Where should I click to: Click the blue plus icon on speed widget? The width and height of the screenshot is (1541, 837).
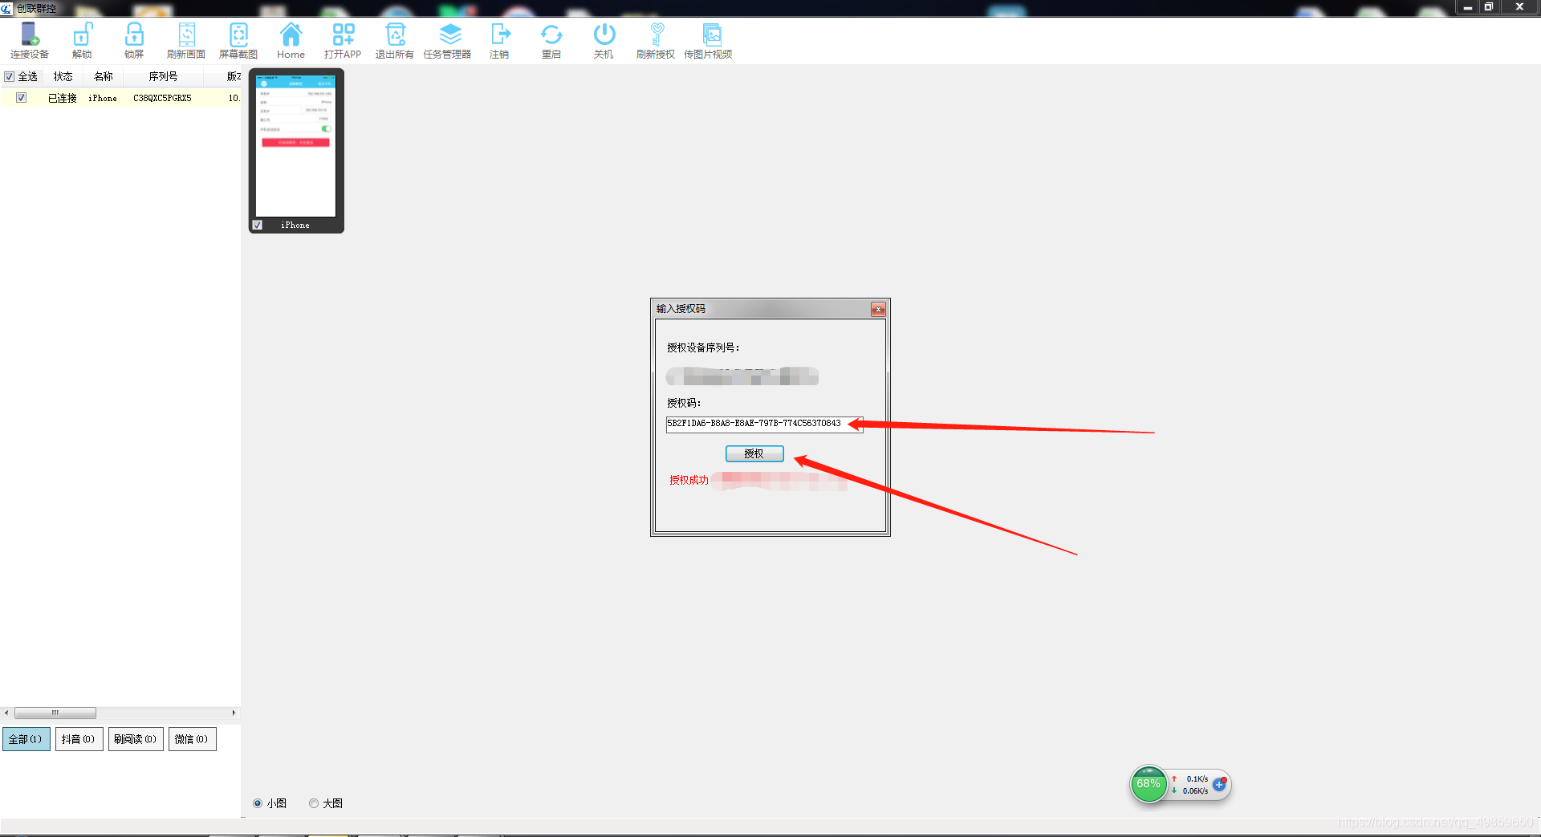click(1219, 784)
